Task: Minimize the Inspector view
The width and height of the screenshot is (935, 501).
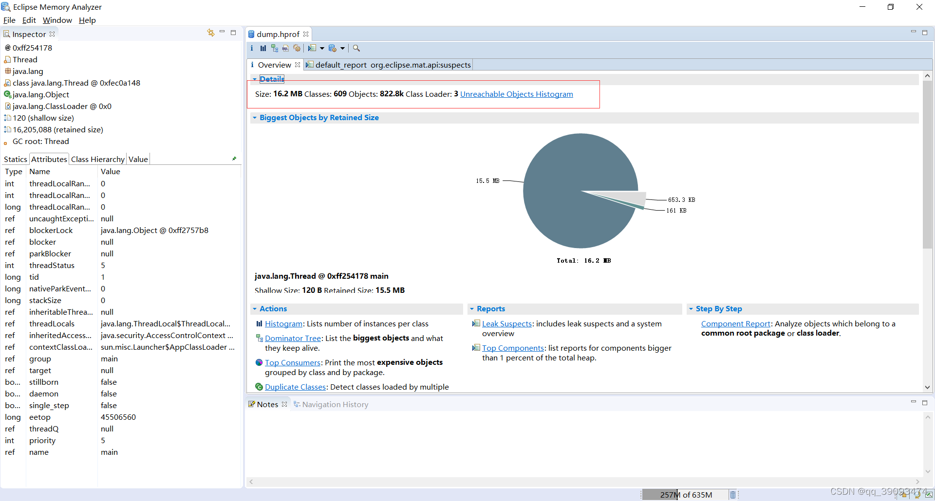Action: pyautogui.click(x=222, y=32)
